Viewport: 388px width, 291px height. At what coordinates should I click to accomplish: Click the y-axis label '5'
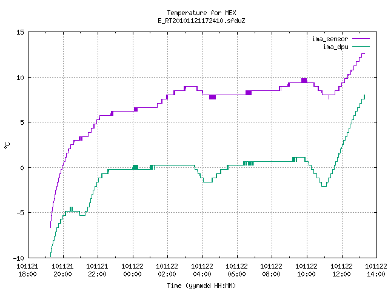click(x=22, y=122)
